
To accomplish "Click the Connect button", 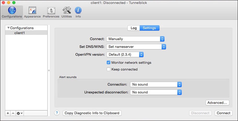I will coord(223,113).
